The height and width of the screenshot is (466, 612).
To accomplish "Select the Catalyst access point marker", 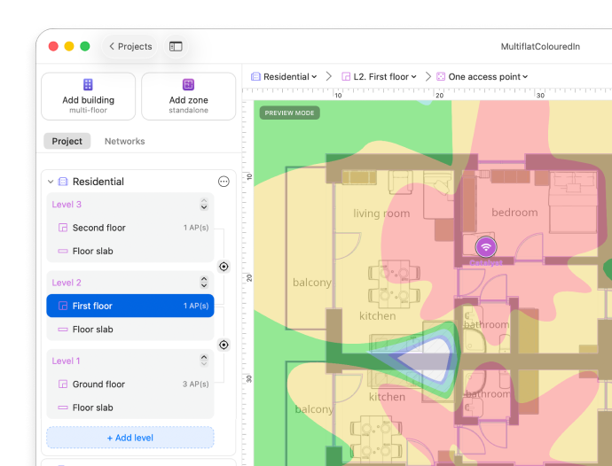I will click(x=486, y=247).
